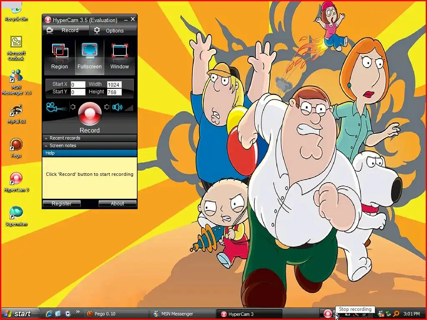Switch to the MSN Messenger taskbar button
This screenshot has width=427, height=320.
[183, 314]
